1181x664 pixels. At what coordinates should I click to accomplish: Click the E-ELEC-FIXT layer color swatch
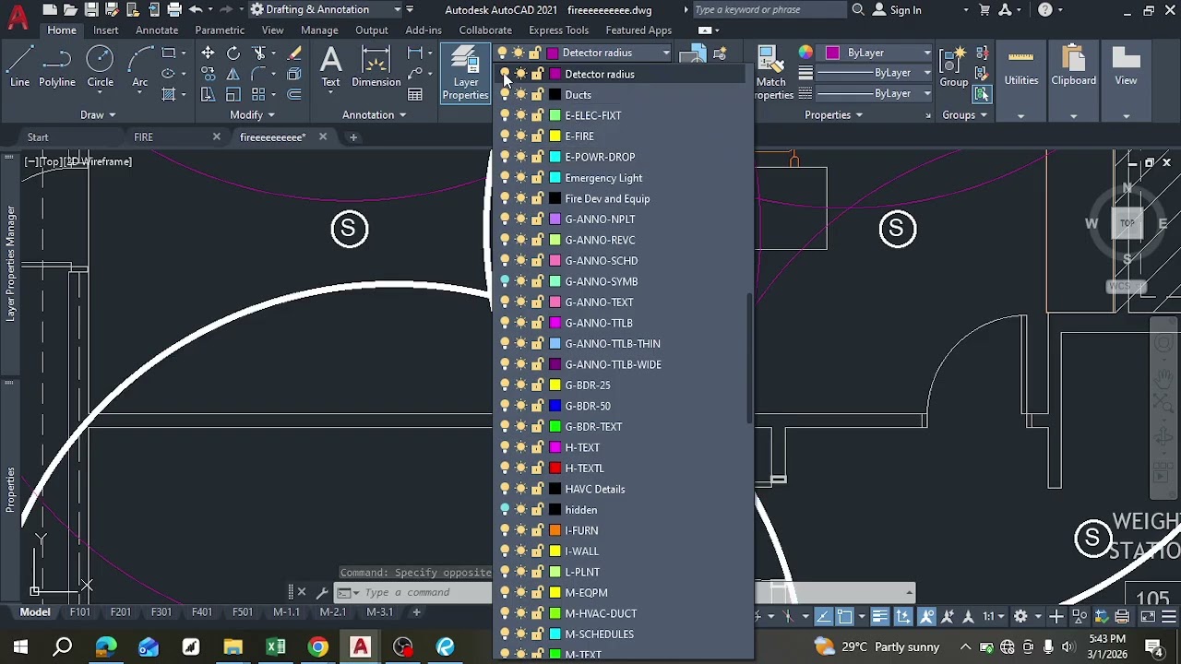(x=555, y=115)
